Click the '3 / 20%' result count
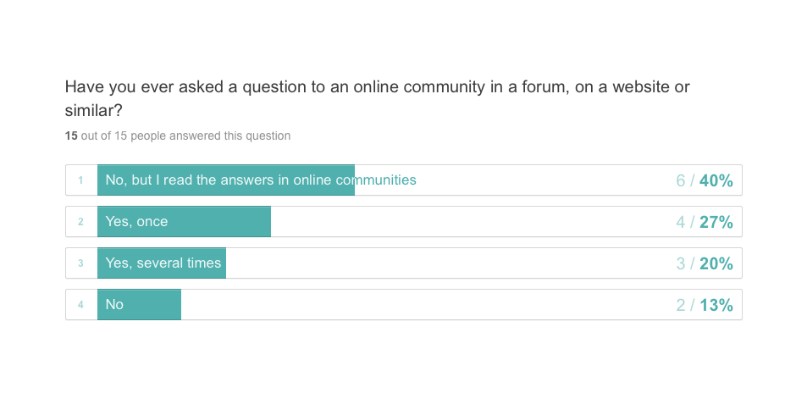807x404 pixels. (x=705, y=263)
